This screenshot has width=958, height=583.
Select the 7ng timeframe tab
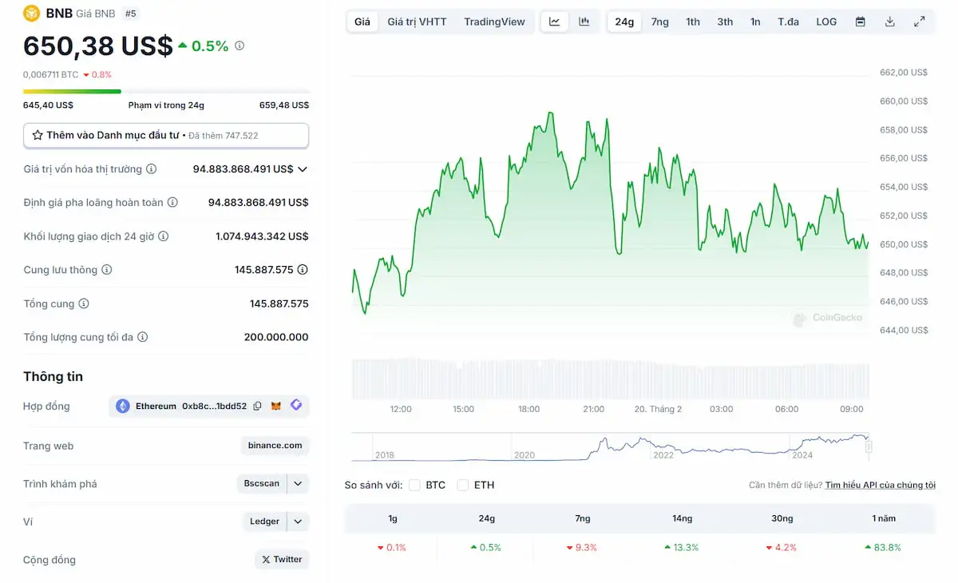(x=659, y=22)
